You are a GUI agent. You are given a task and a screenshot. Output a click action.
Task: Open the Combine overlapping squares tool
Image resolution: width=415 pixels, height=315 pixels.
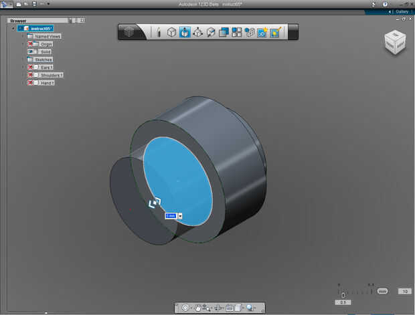[x=224, y=32]
